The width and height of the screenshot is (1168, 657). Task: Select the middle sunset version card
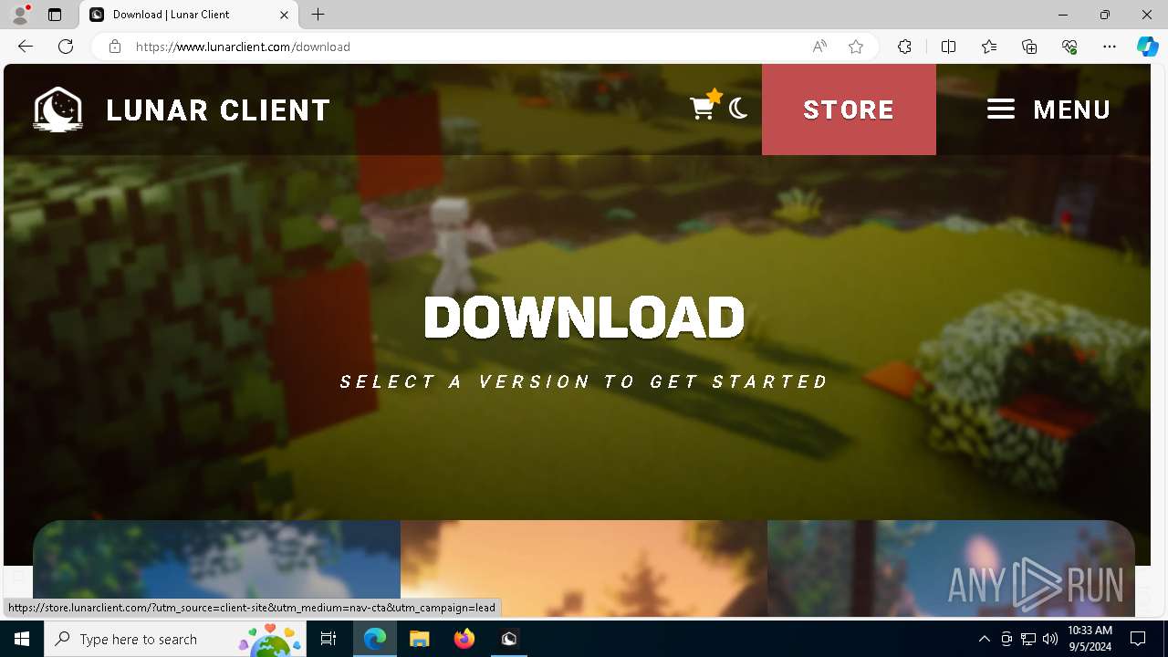tap(584, 568)
